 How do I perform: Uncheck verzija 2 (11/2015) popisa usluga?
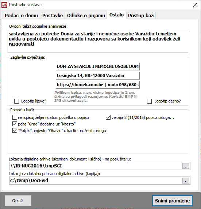click(x=108, y=117)
